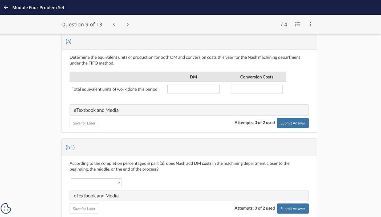Click the Conversion Costs equivalent units input
The width and height of the screenshot is (381, 217).
(257, 89)
